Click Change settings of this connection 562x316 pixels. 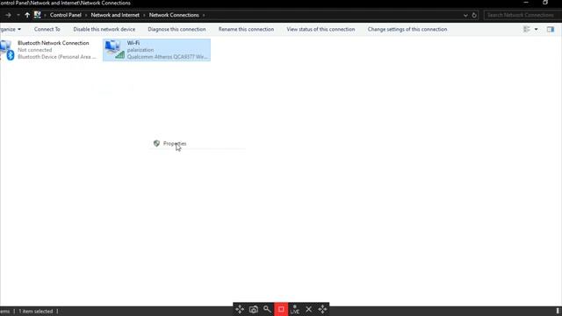(x=407, y=29)
